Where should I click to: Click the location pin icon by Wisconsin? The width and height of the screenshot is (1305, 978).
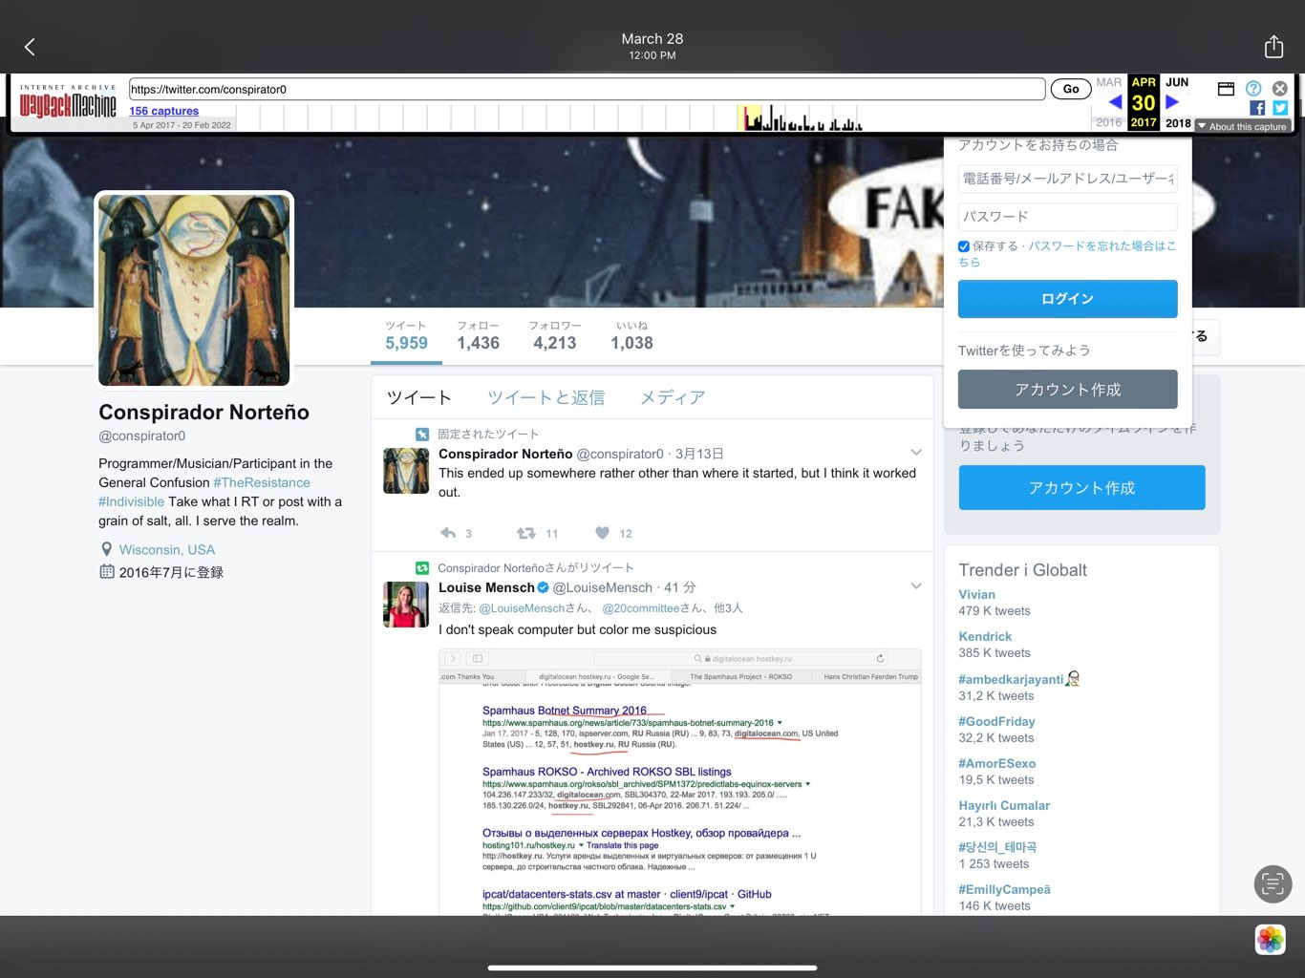click(106, 549)
